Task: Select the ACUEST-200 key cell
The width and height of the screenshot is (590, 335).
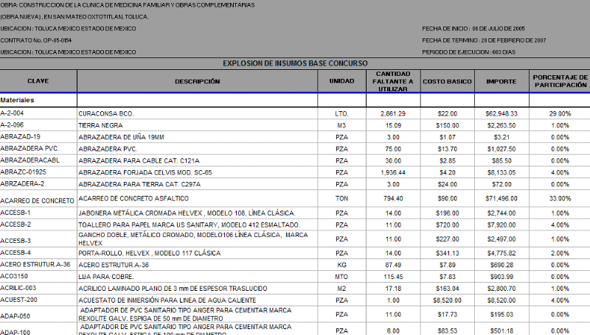Action: point(18,300)
